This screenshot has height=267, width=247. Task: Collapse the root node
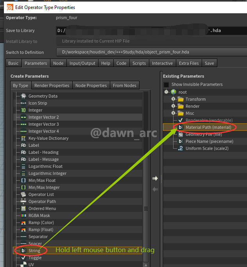pos(166,92)
